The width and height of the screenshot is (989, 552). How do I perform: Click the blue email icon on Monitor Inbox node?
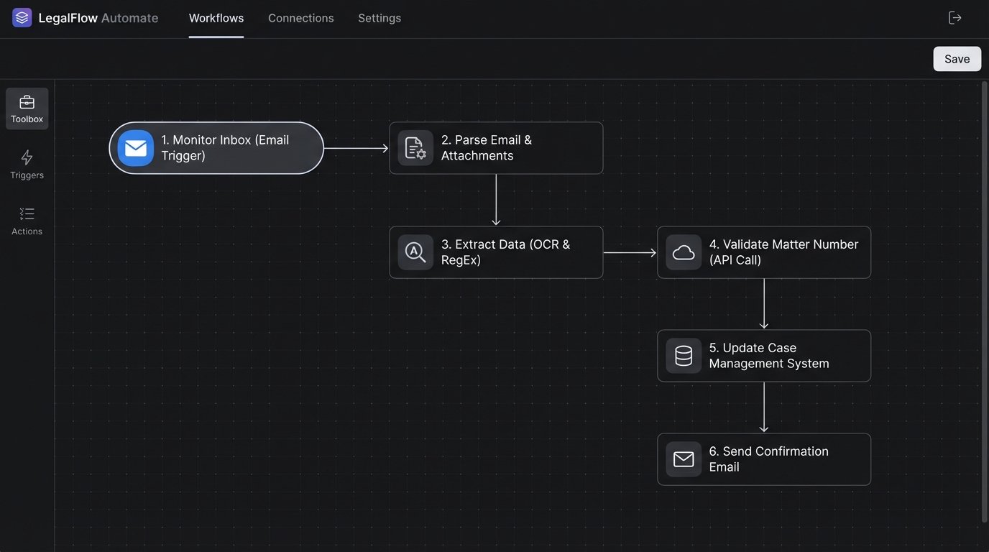point(135,147)
